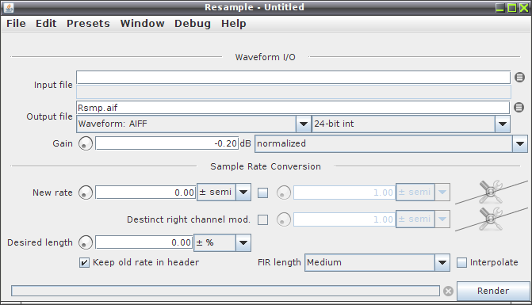Viewport: 532px width, 305px height.
Task: Open input file chooser icon
Action: tap(519, 78)
